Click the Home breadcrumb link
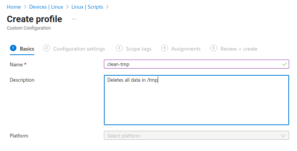 coord(14,7)
